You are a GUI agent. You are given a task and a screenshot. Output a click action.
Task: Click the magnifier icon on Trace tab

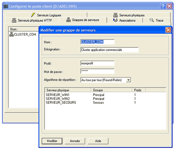click(x=152, y=20)
